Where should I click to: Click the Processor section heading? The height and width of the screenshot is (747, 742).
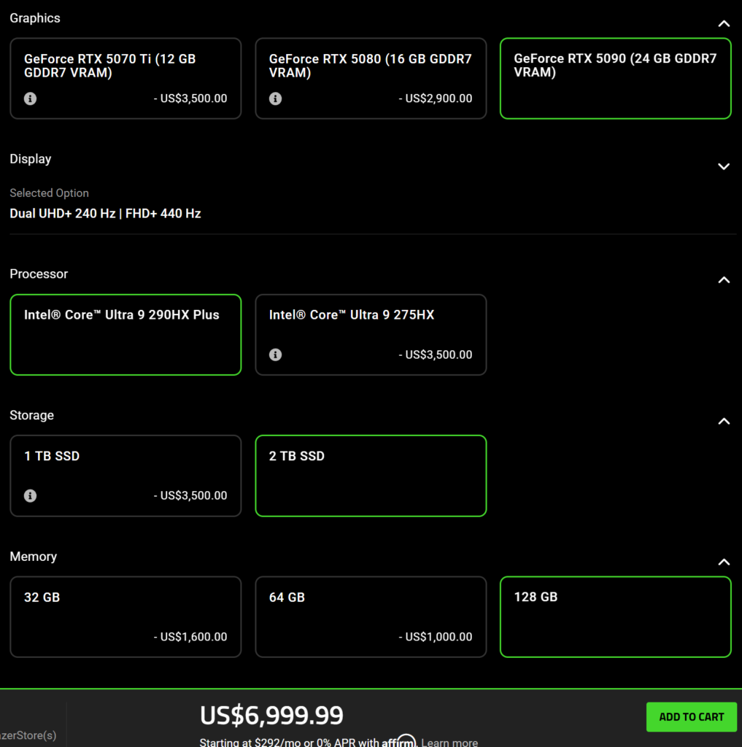tap(39, 274)
